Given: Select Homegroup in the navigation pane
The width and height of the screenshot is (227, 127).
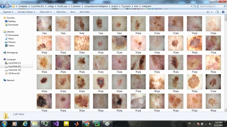Looking at the screenshot, I should (12, 52).
